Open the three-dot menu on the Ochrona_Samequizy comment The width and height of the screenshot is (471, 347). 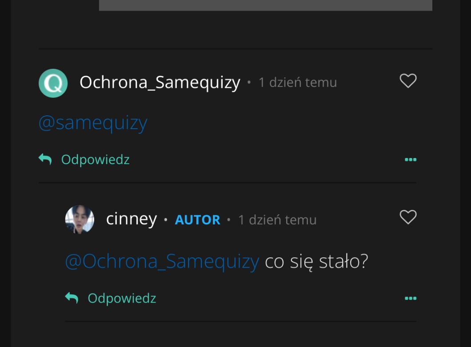411,160
